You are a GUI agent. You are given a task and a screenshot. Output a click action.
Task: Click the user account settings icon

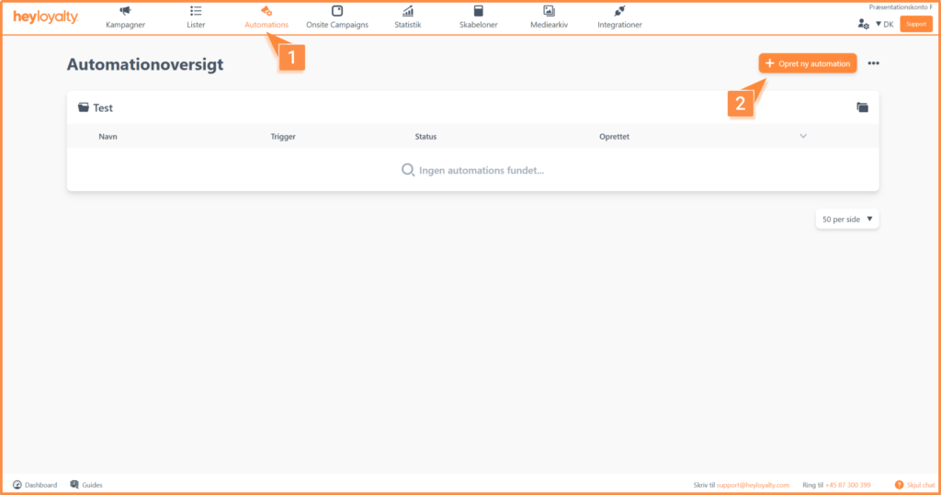tap(863, 24)
